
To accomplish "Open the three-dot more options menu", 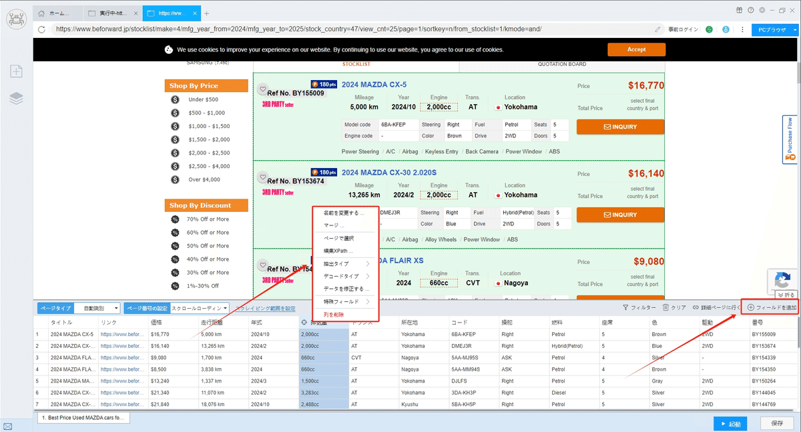I will pyautogui.click(x=742, y=29).
